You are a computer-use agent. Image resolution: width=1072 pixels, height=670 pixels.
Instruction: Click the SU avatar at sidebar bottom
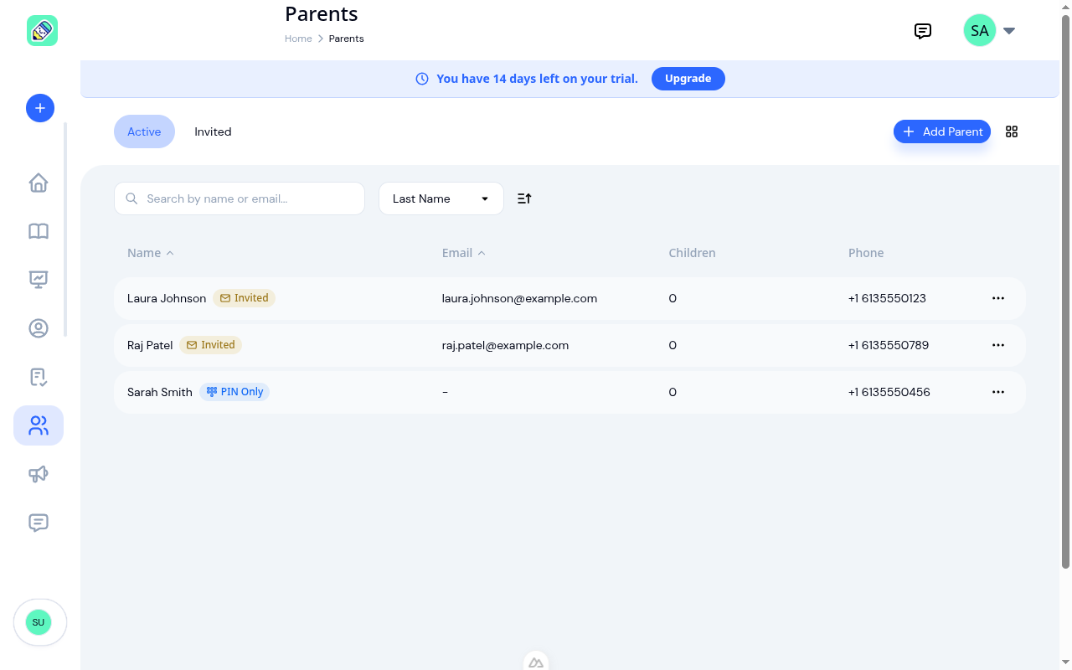coord(39,622)
